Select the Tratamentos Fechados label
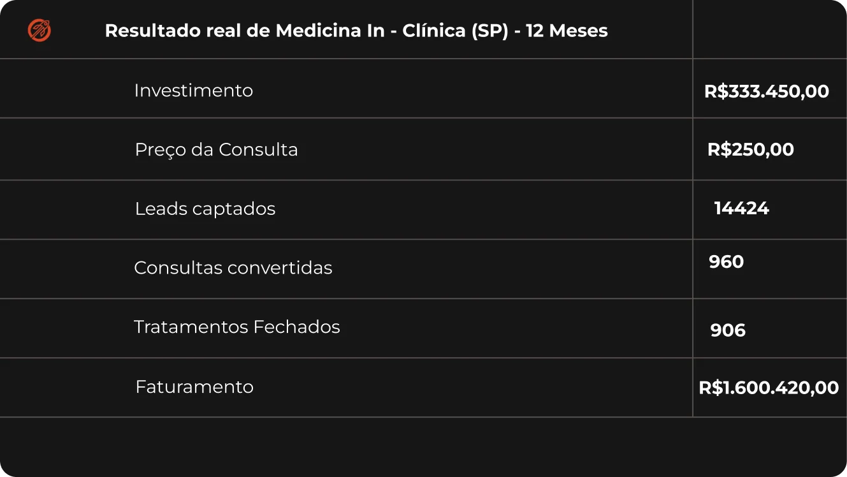The image size is (847, 477). pos(236,327)
